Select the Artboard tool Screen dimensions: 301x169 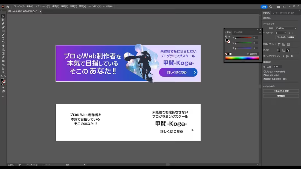click(x=3, y=69)
